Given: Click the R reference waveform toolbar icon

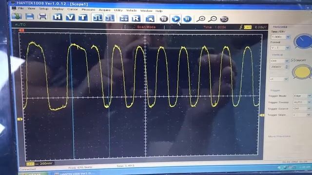Looking at the screenshot, I should point(136,18).
